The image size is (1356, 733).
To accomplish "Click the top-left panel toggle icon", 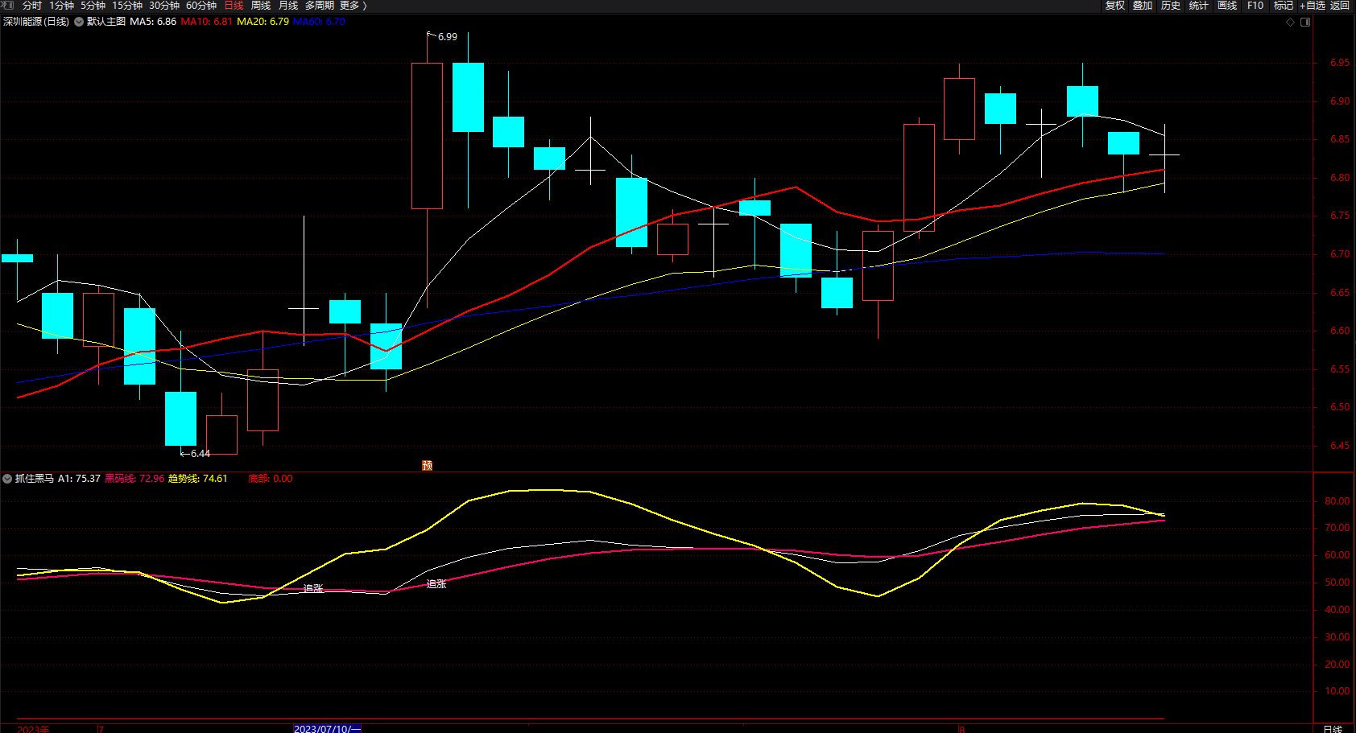I will [x=8, y=6].
